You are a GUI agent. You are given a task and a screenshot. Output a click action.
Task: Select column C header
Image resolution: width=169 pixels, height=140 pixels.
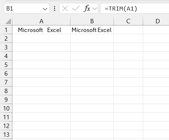coord(128,21)
